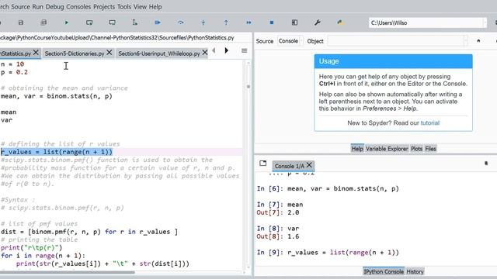Click Run selection or current line icon
Viewport: 497px width, 279px height.
pos(134,22)
